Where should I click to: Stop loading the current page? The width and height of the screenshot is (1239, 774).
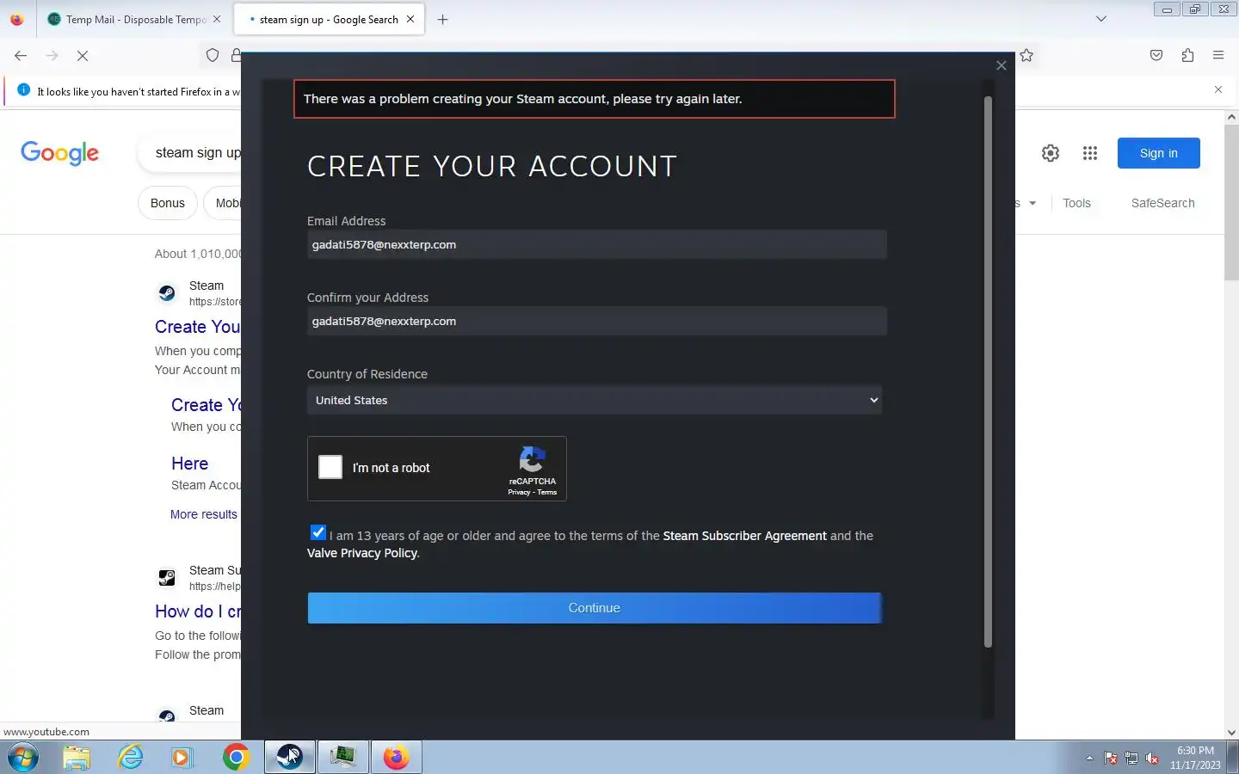pos(83,56)
